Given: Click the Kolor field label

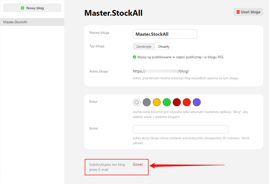Looking at the screenshot, I should pos(93,102).
